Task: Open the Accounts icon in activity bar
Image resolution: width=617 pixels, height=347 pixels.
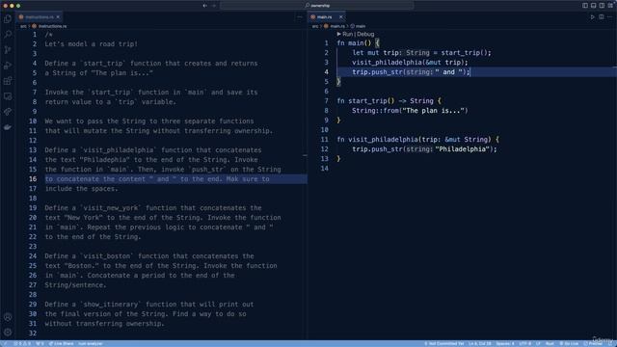Action: tap(8, 317)
